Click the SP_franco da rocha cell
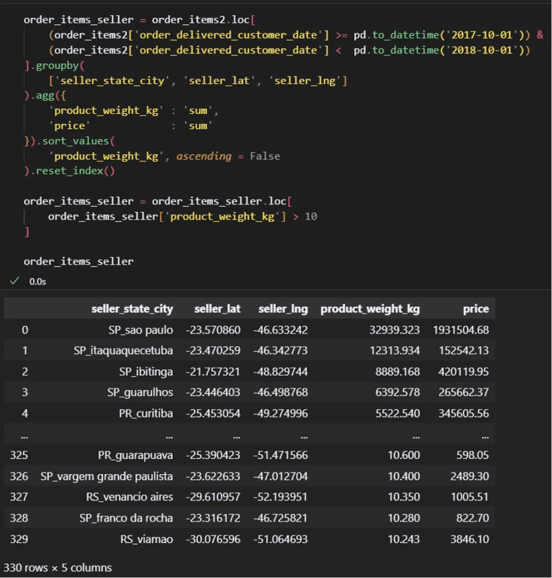Viewport: 552px width, 578px height. [126, 518]
